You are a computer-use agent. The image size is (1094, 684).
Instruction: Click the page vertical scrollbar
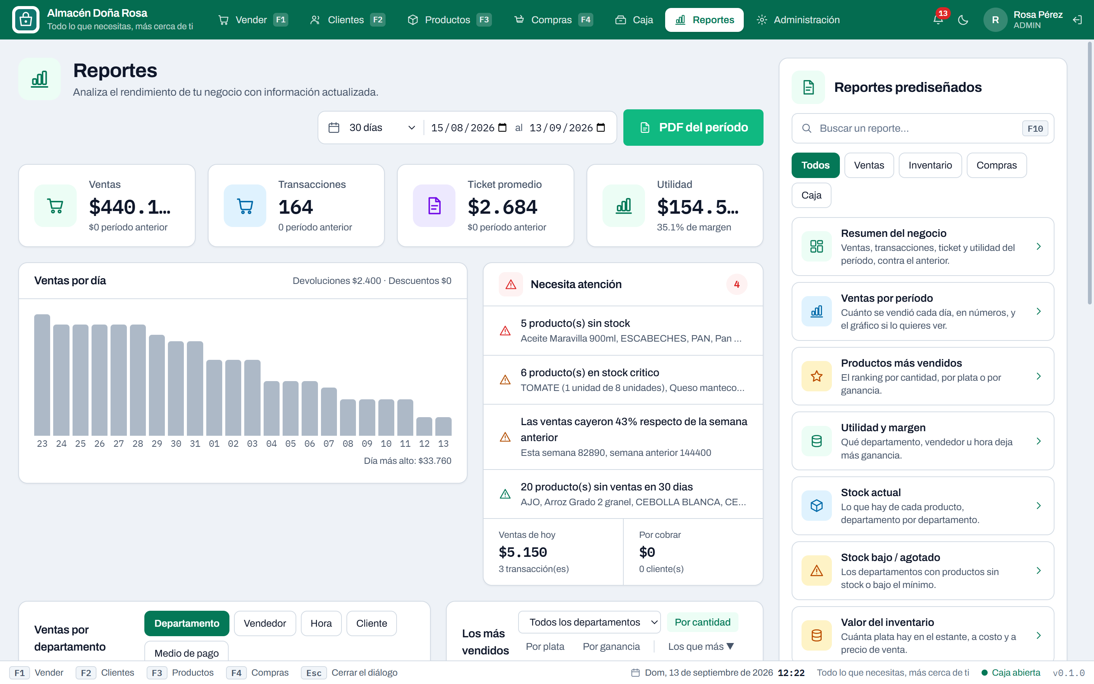(1089, 173)
